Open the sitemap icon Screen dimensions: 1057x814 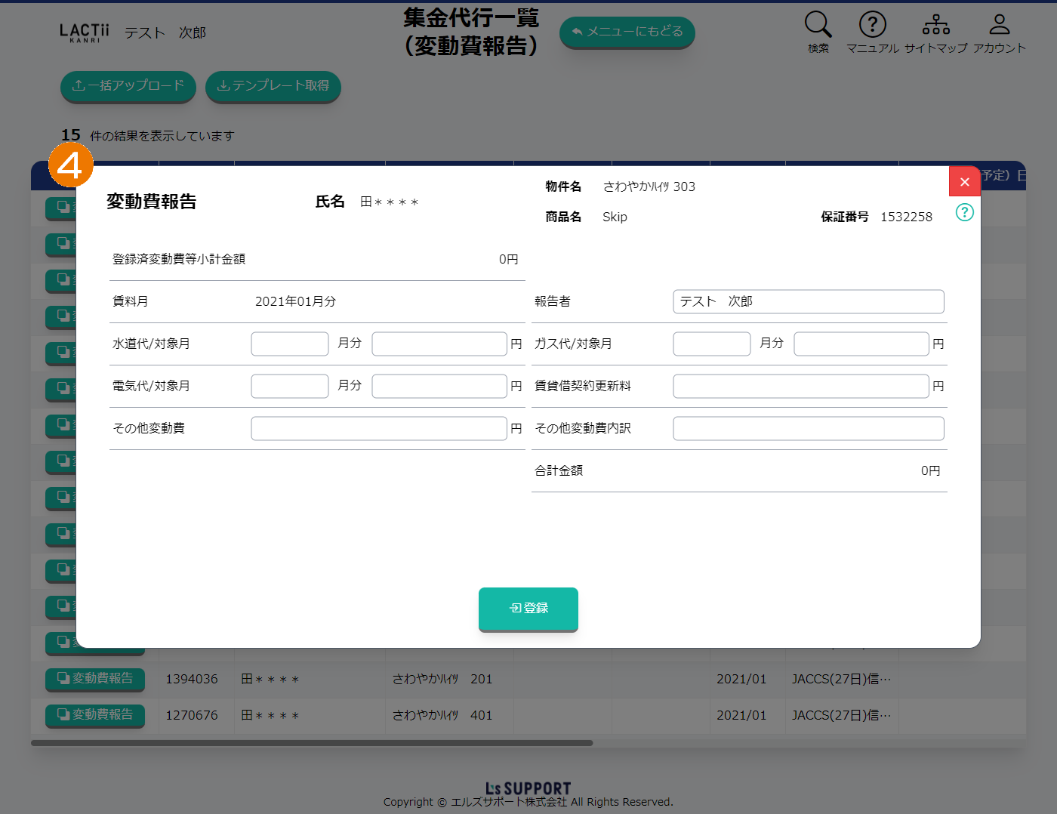pyautogui.click(x=935, y=25)
